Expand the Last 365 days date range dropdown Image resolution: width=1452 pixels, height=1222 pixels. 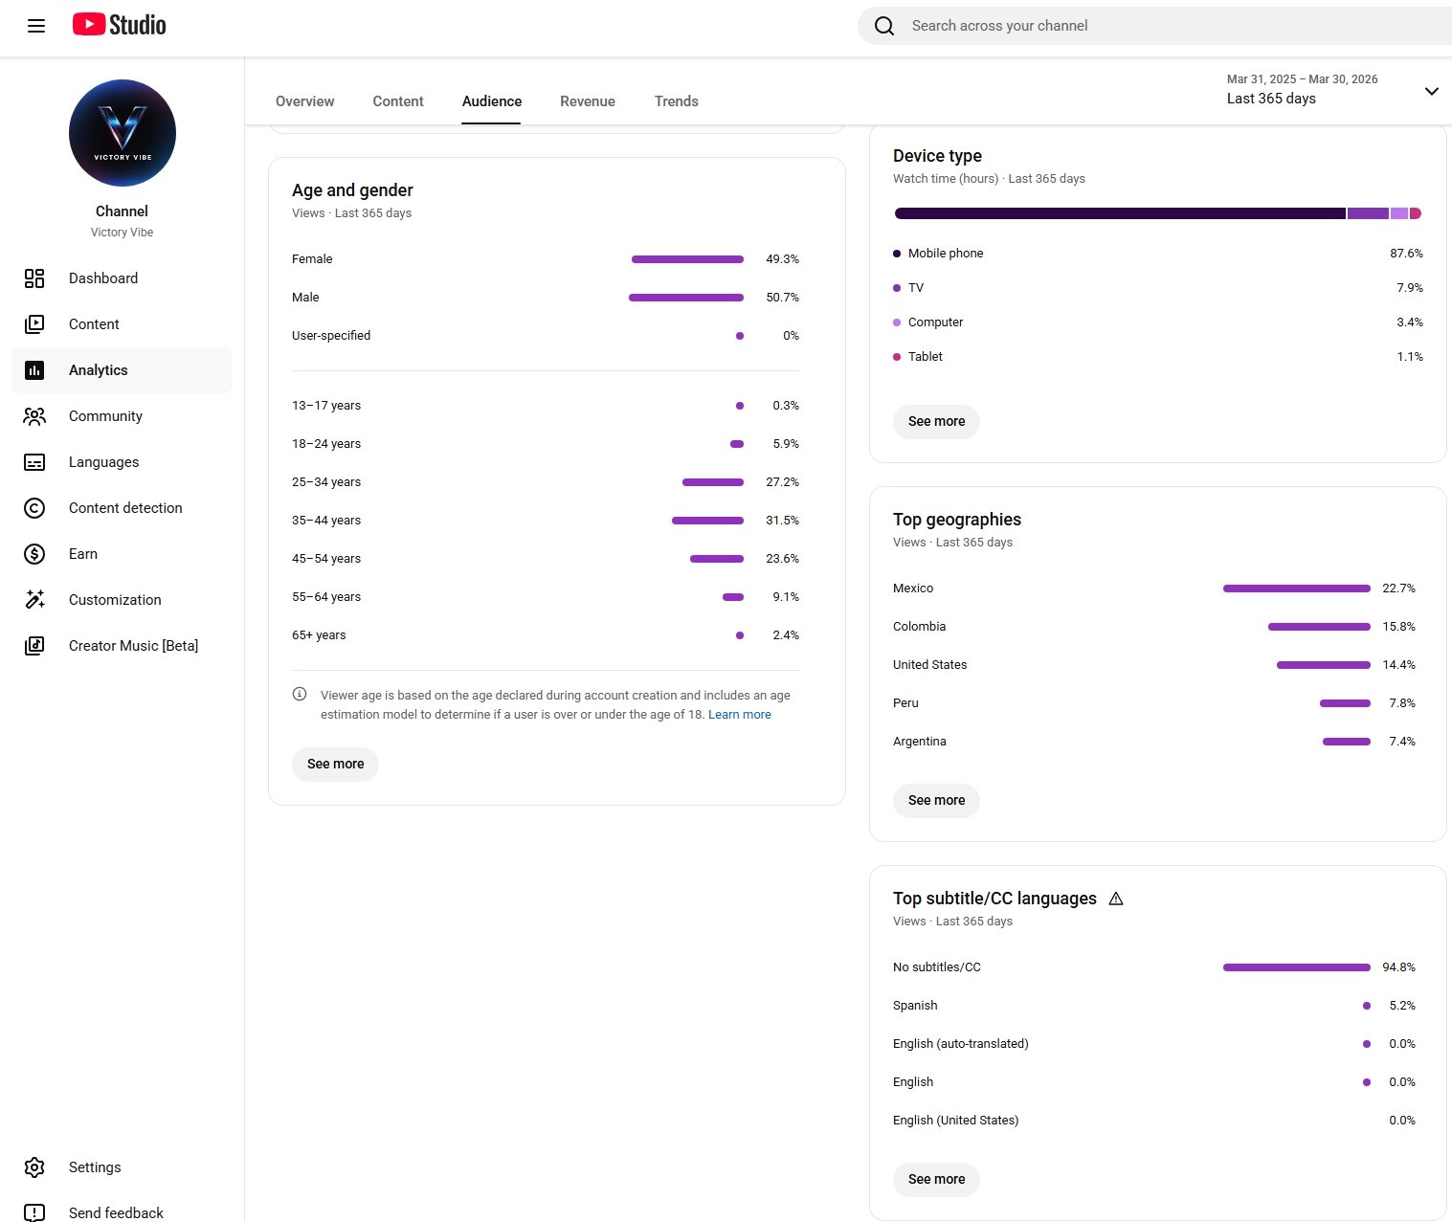(1431, 91)
